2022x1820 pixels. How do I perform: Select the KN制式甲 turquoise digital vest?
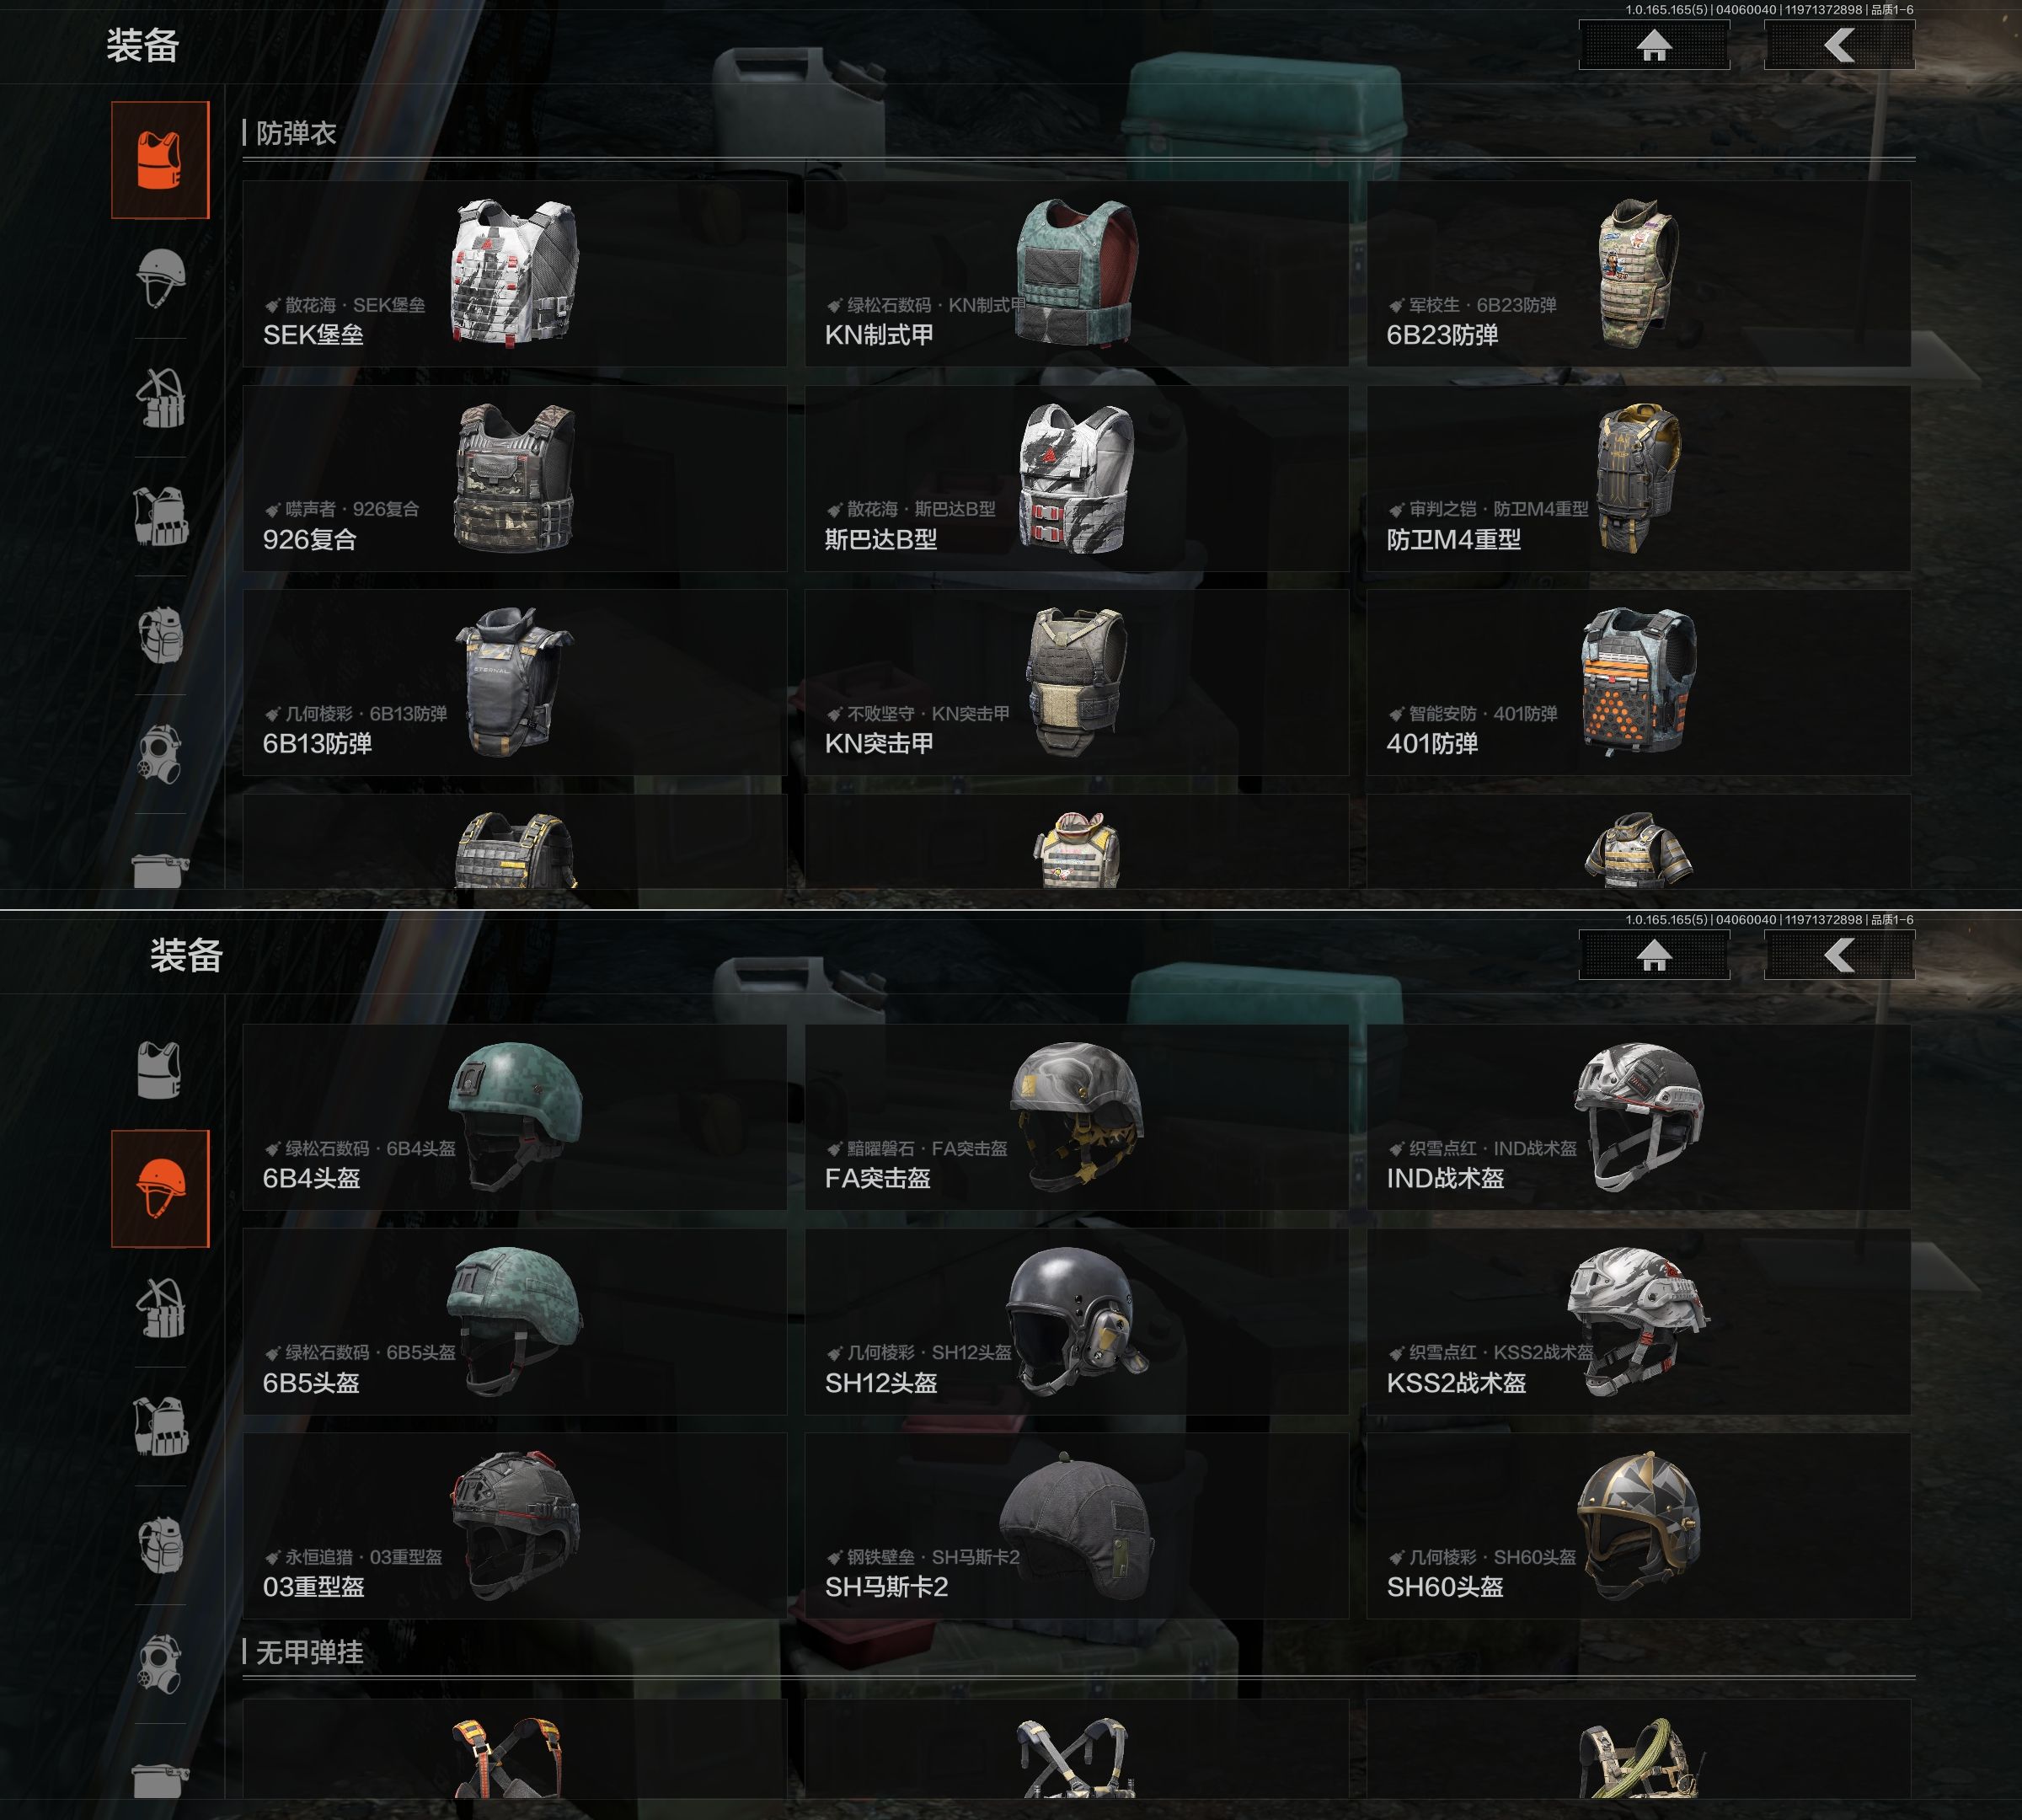tap(1076, 273)
